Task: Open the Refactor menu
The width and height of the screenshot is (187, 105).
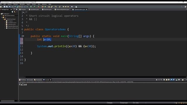Action: pyautogui.click(x=15, y=4)
